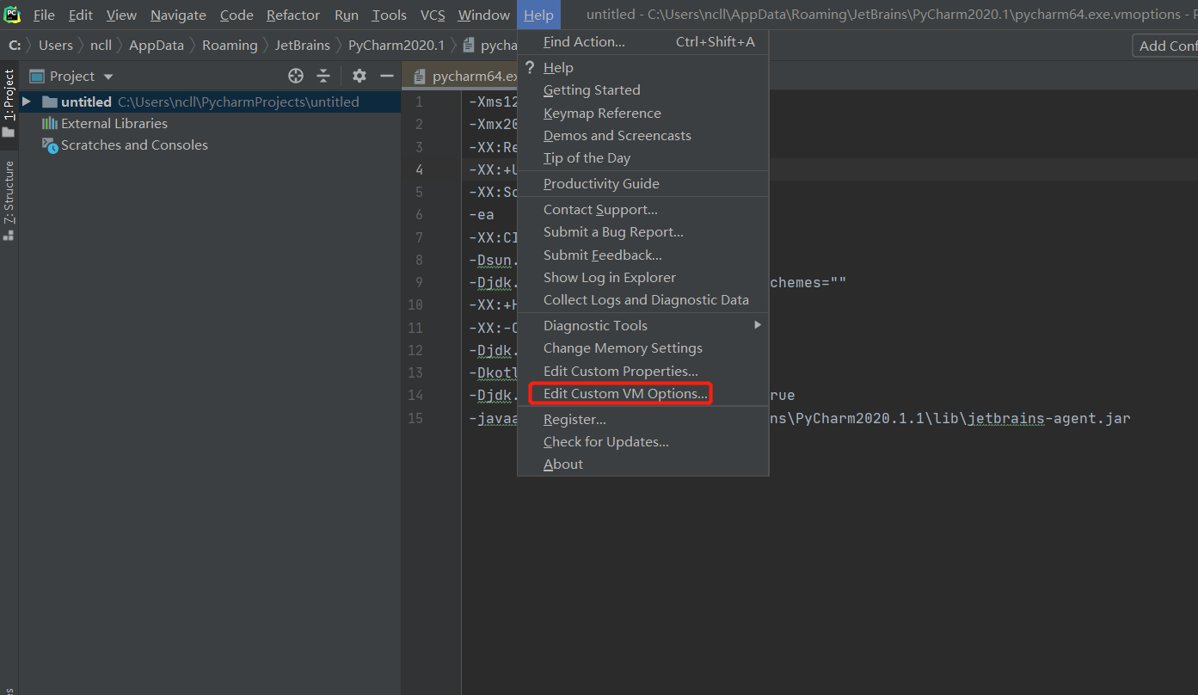The height and width of the screenshot is (695, 1198).
Task: Open the Window menu
Action: pyautogui.click(x=484, y=15)
